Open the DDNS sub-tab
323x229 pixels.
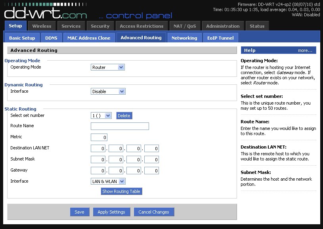pyautogui.click(x=51, y=38)
